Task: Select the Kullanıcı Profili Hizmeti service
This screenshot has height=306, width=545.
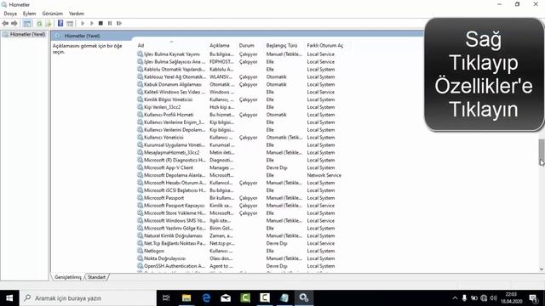Action: tap(240, 115)
